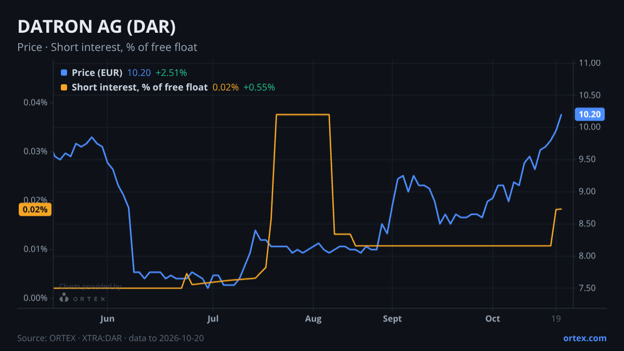
Task: Click the Oct x-axis label
Action: click(x=492, y=319)
